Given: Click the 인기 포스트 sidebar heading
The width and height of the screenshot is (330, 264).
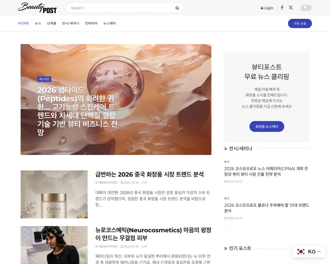Looking at the screenshot, I should pyautogui.click(x=240, y=248).
